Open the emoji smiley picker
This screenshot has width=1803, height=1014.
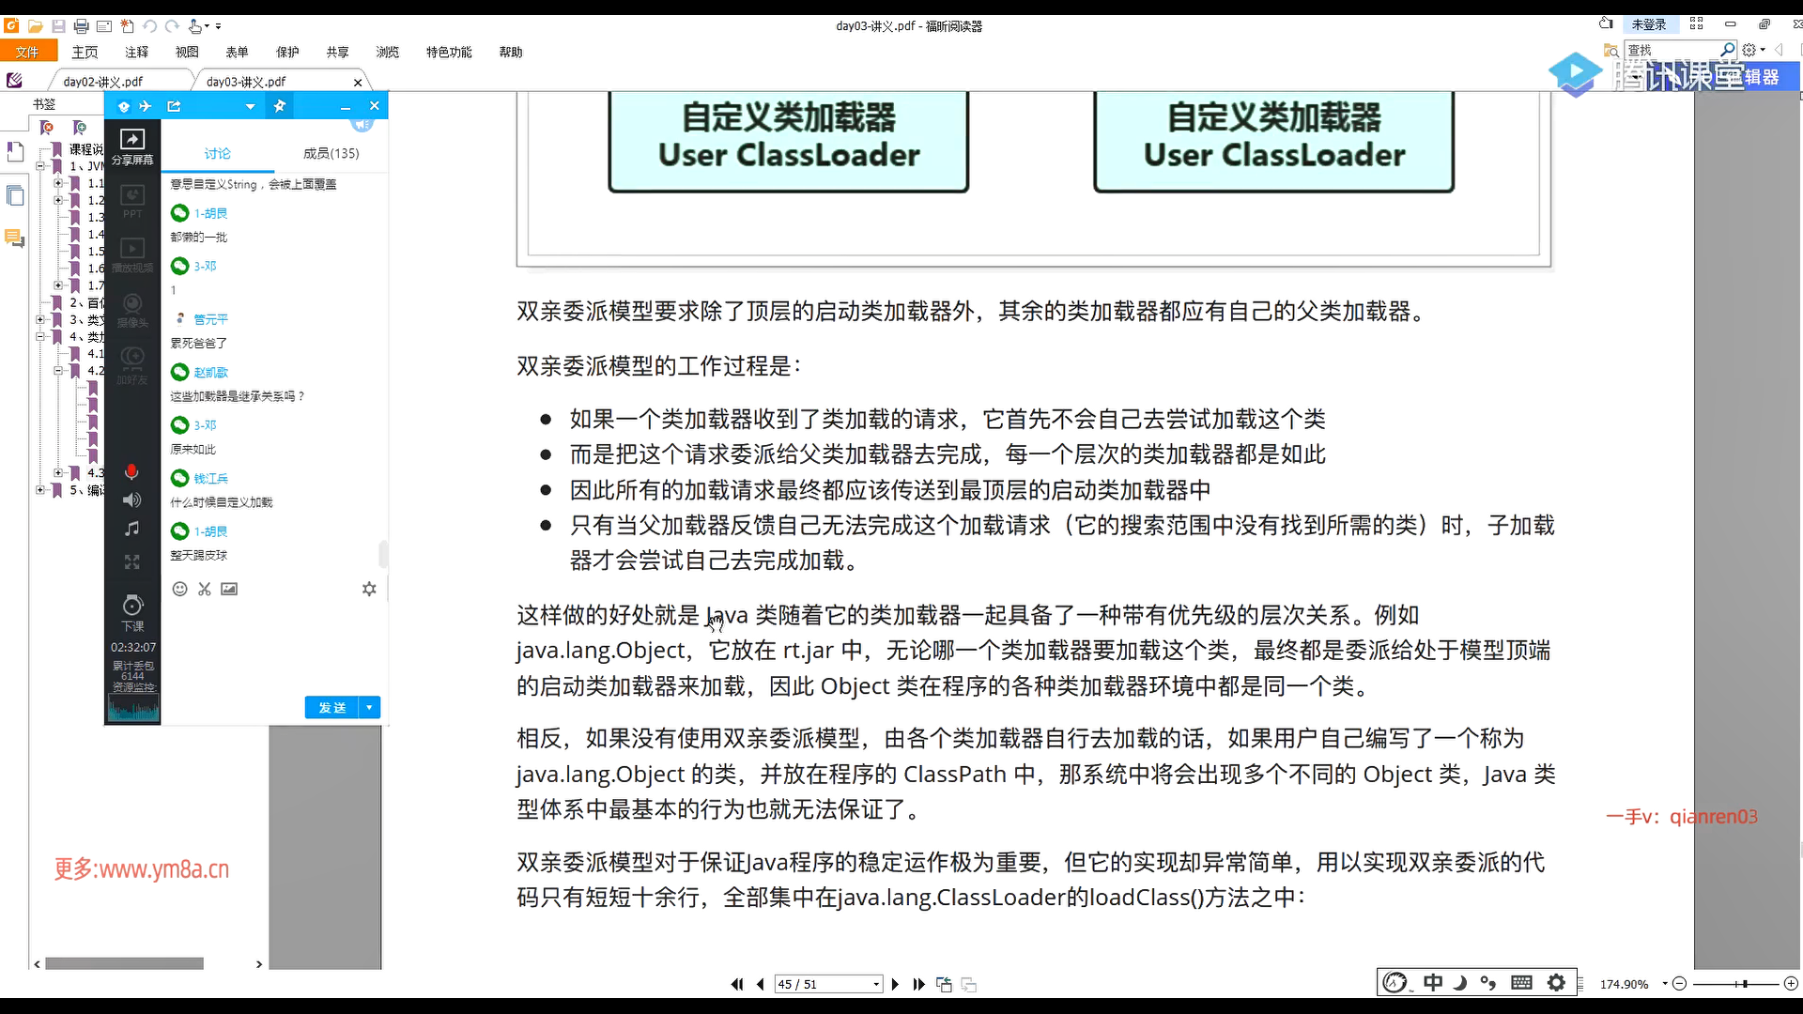pos(179,589)
